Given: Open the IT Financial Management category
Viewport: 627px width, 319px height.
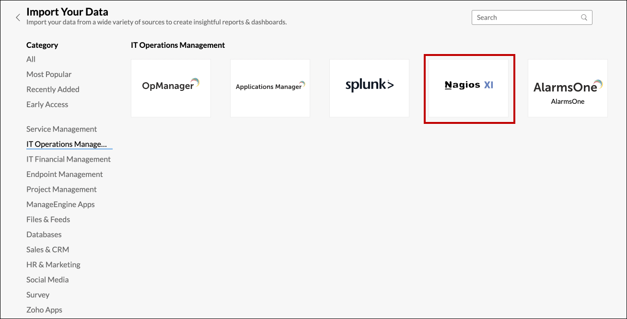Looking at the screenshot, I should click(x=69, y=159).
